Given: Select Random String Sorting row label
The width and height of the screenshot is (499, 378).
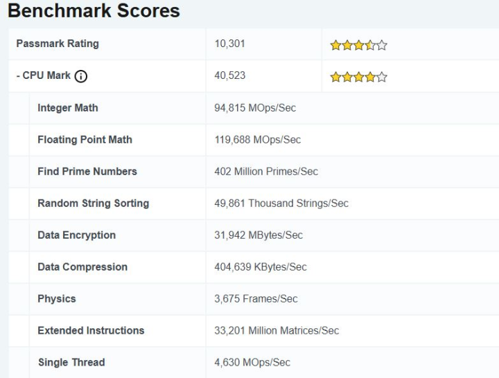Looking at the screenshot, I should [x=93, y=204].
